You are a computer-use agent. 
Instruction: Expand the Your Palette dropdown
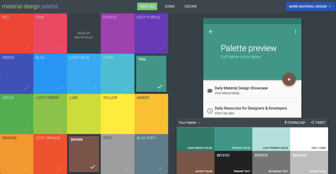pyautogui.click(x=189, y=123)
